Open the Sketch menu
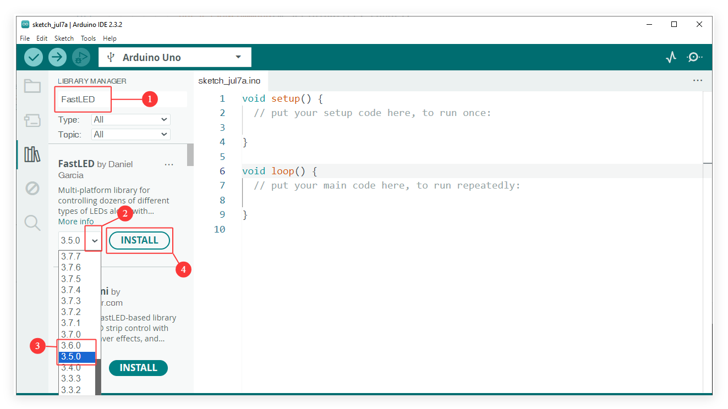Viewport: 728px width, 409px height. [x=64, y=38]
